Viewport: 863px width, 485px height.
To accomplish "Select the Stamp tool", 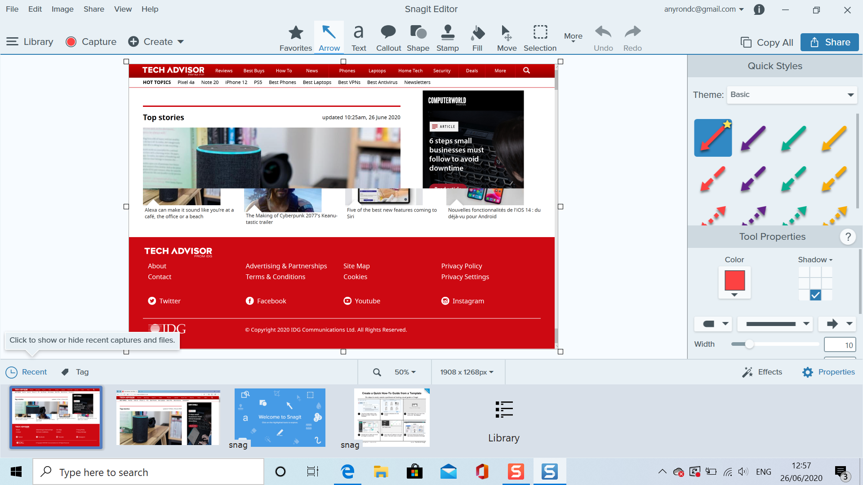I will click(x=448, y=38).
